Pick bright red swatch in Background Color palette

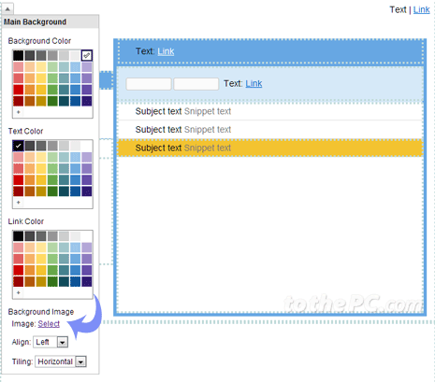point(19,90)
